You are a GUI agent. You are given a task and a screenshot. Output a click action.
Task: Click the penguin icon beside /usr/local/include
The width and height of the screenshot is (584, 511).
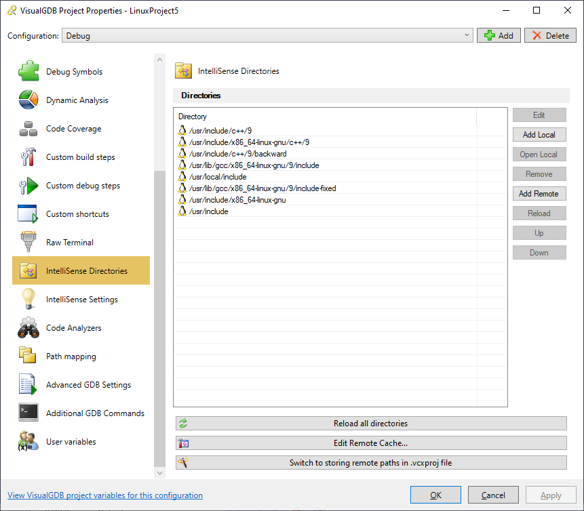pyautogui.click(x=182, y=176)
